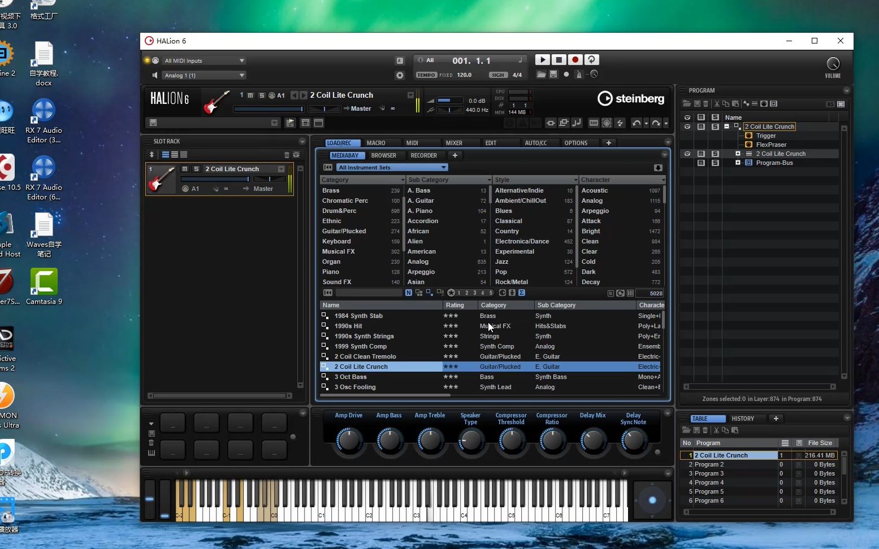Click the metronome icon in transport
Viewport: 879px width, 549px height.
point(578,75)
